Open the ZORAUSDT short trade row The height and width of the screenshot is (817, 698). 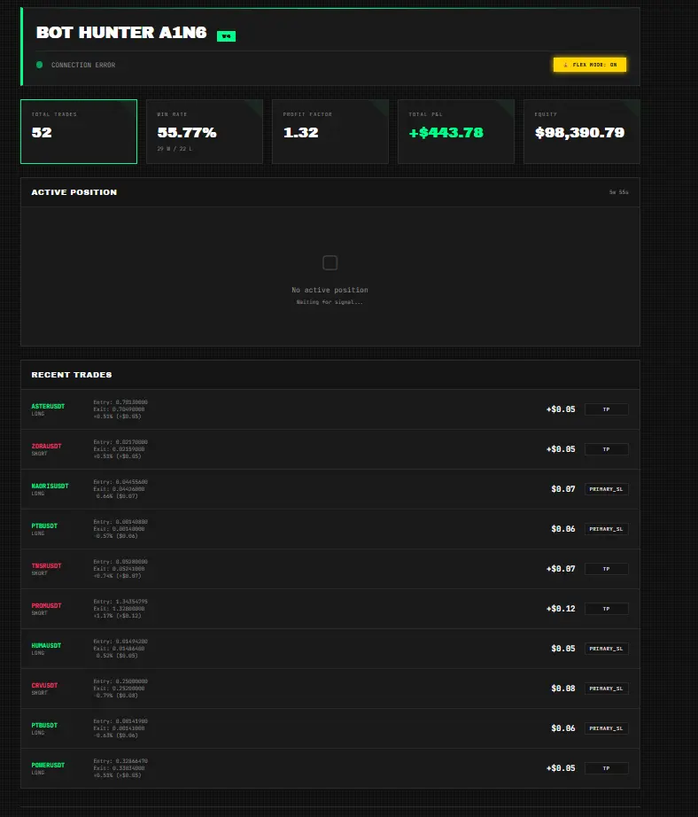point(330,449)
